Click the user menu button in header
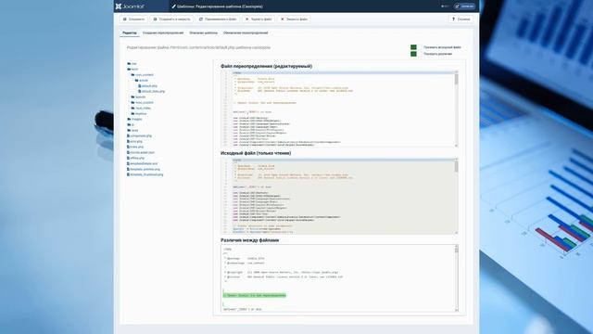This screenshot has width=593, height=334. pos(464,6)
